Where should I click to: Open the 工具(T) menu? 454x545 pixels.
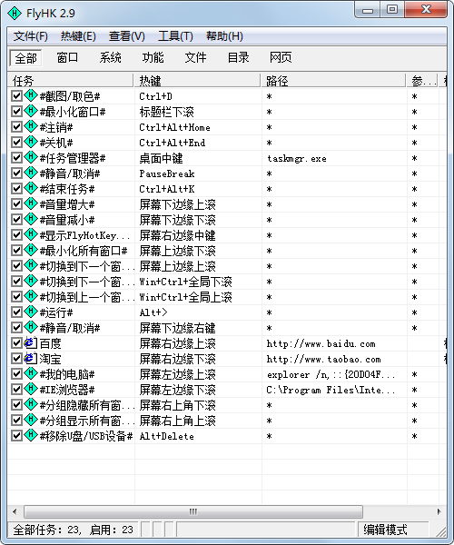point(175,36)
